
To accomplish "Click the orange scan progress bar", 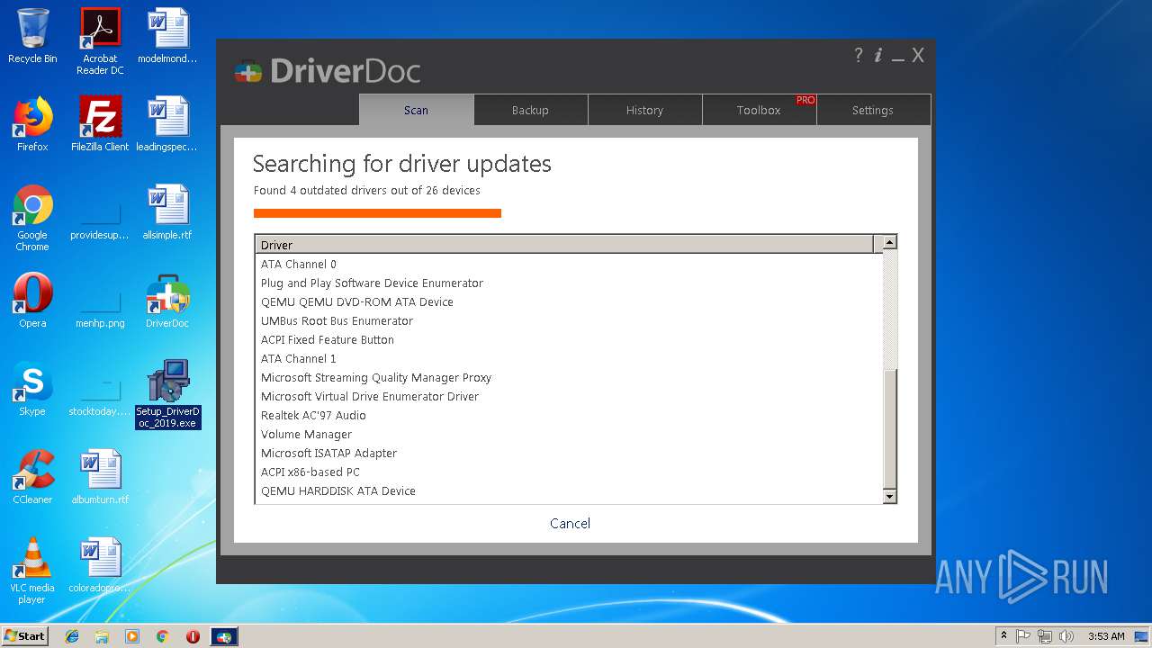I will [x=377, y=213].
